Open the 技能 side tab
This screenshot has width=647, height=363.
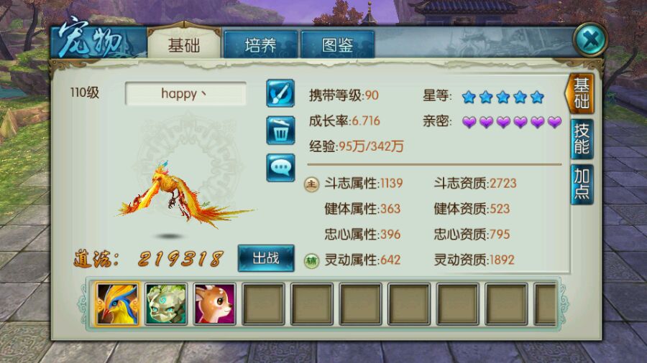(582, 139)
